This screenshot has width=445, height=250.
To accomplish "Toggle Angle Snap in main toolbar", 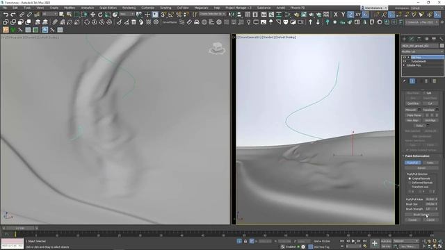I will pos(171,15).
